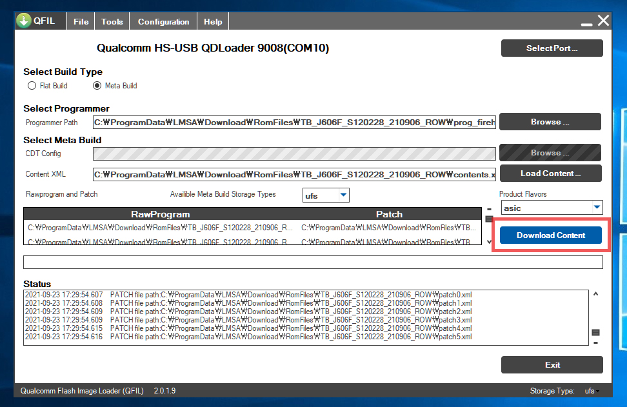Click the QFIL green download logo icon
The height and width of the screenshot is (407, 627).
coord(24,21)
